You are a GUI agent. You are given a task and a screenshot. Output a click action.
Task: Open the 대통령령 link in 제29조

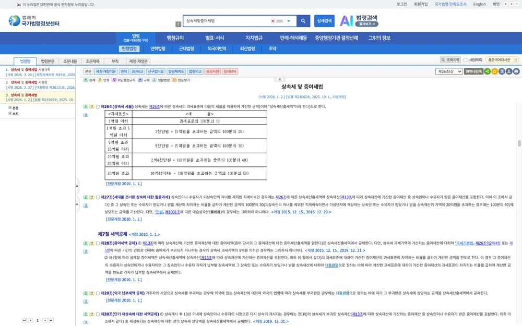pos(342,293)
